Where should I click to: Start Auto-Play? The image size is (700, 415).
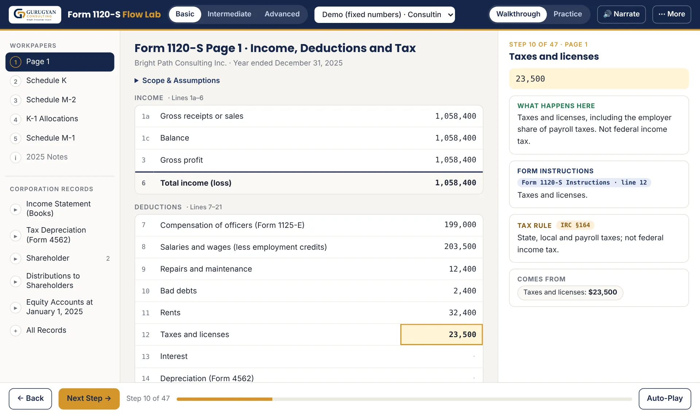[665, 399]
